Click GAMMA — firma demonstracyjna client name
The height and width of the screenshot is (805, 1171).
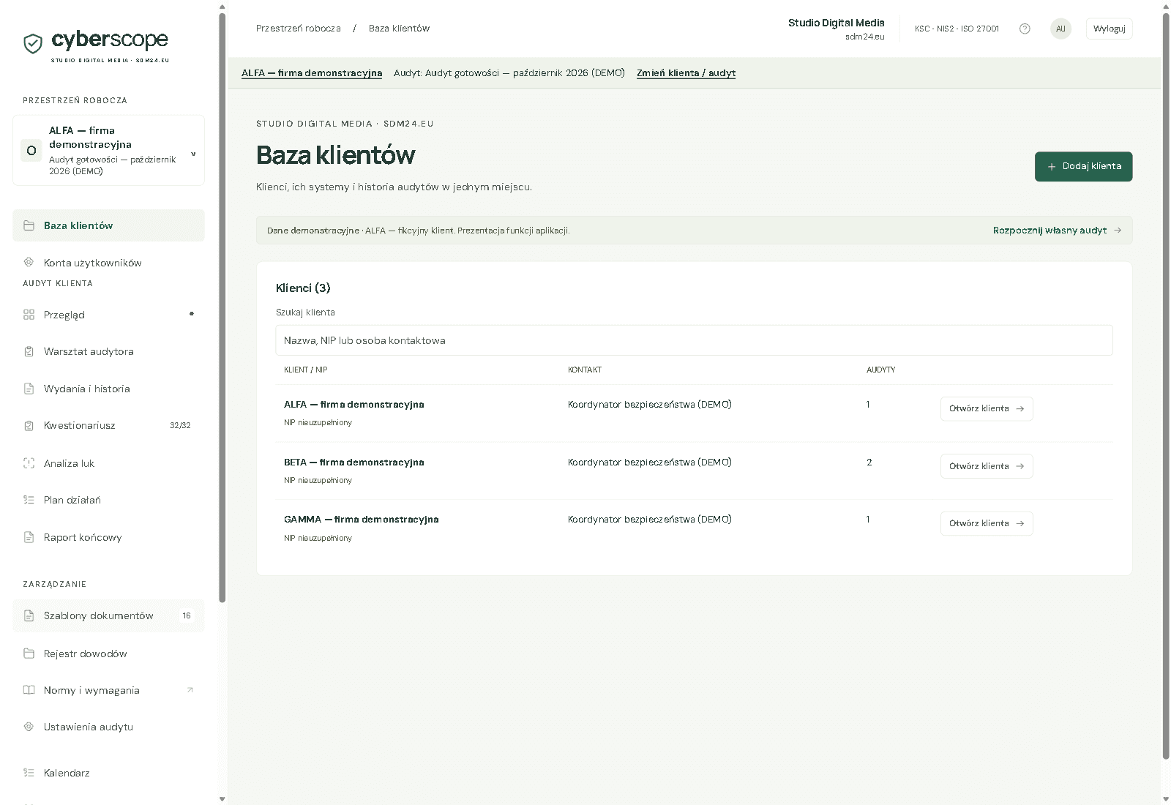(362, 519)
